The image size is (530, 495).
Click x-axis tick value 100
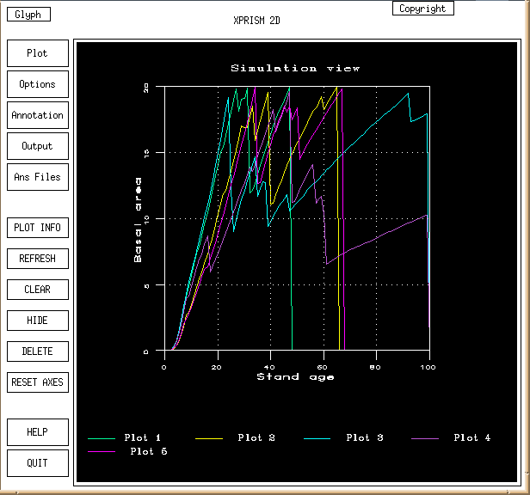(x=428, y=367)
